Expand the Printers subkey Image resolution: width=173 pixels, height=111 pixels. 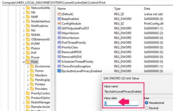28,85
